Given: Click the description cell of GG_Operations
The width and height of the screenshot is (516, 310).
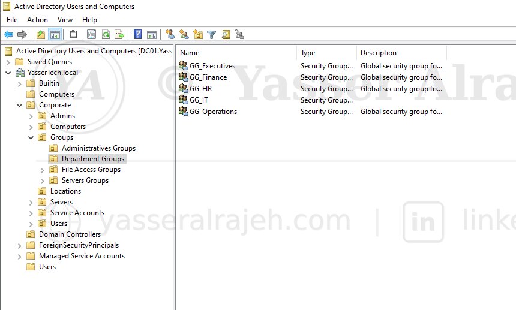Looking at the screenshot, I should click(401, 112).
